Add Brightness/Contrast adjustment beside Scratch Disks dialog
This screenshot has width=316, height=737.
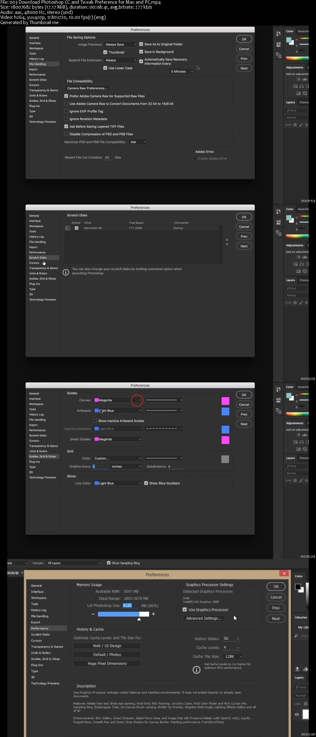tap(298, 257)
